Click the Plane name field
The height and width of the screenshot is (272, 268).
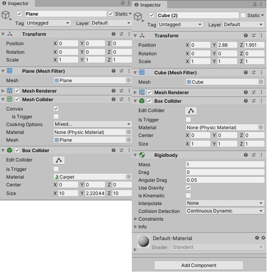tap(65, 14)
